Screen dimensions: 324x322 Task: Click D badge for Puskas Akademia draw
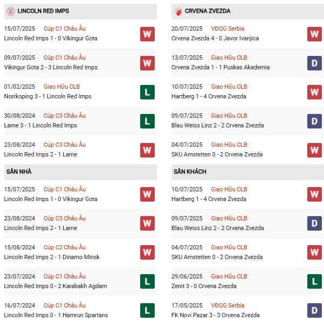tap(314, 63)
